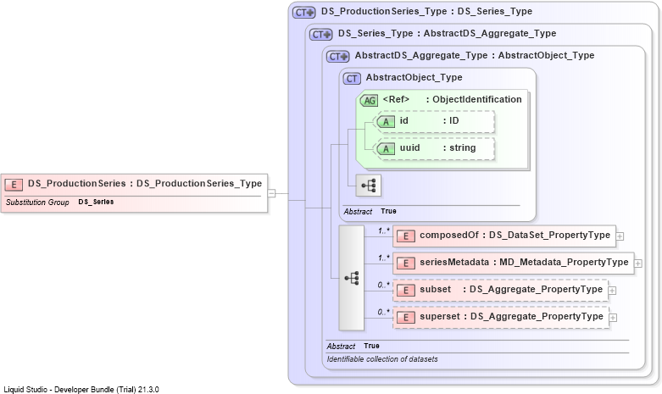This screenshot has height=394, width=662.
Task: Click the Liquid Studio Developer Bundle footer text
Action: 81,390
